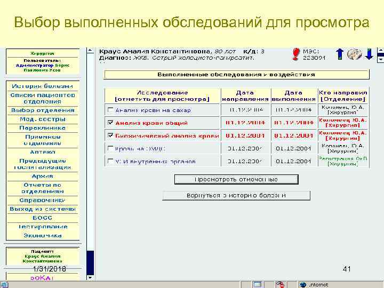Image resolution: width=384 pixels, height=288 pixels.
Task: Click the red exclamation mark icon
Action: tap(296, 54)
